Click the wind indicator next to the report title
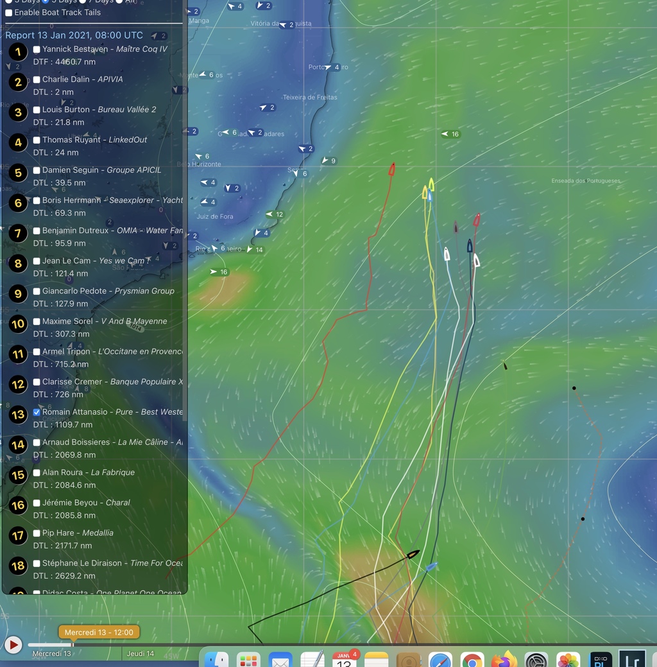The image size is (657, 667). (159, 36)
